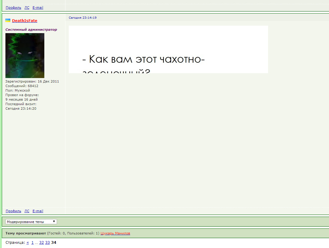Navigate to page 33

click(x=48, y=243)
